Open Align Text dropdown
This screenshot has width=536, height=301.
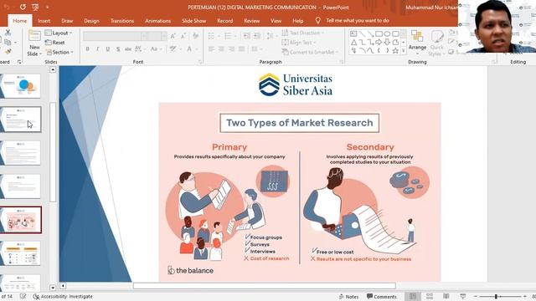click(x=298, y=43)
